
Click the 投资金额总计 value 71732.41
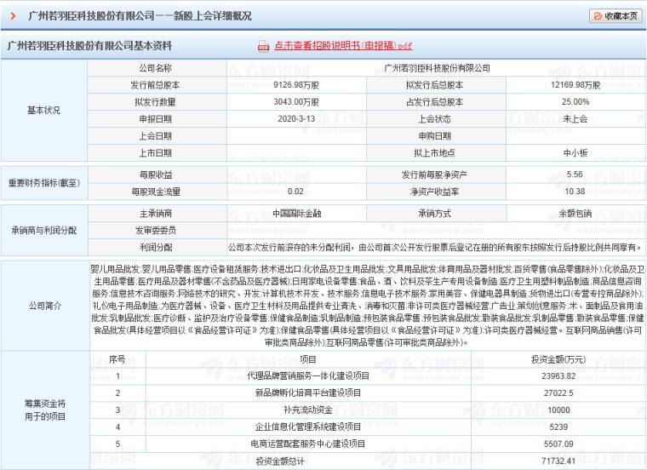point(558,461)
